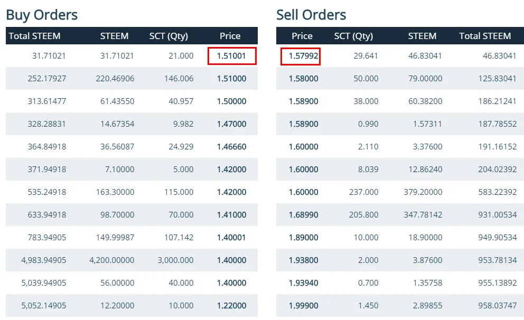Select buy order price 1.50000
The width and height of the screenshot is (524, 320).
[x=231, y=101]
